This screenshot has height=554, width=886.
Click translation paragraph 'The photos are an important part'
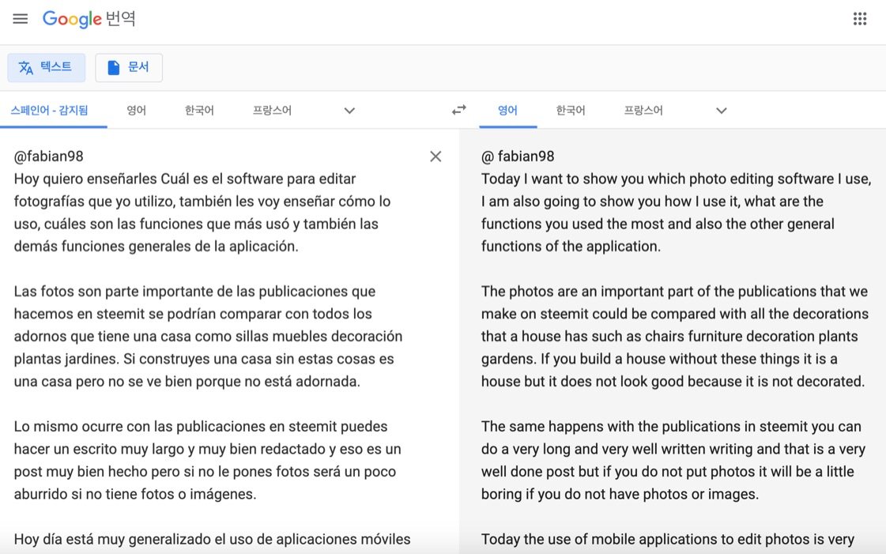click(675, 336)
